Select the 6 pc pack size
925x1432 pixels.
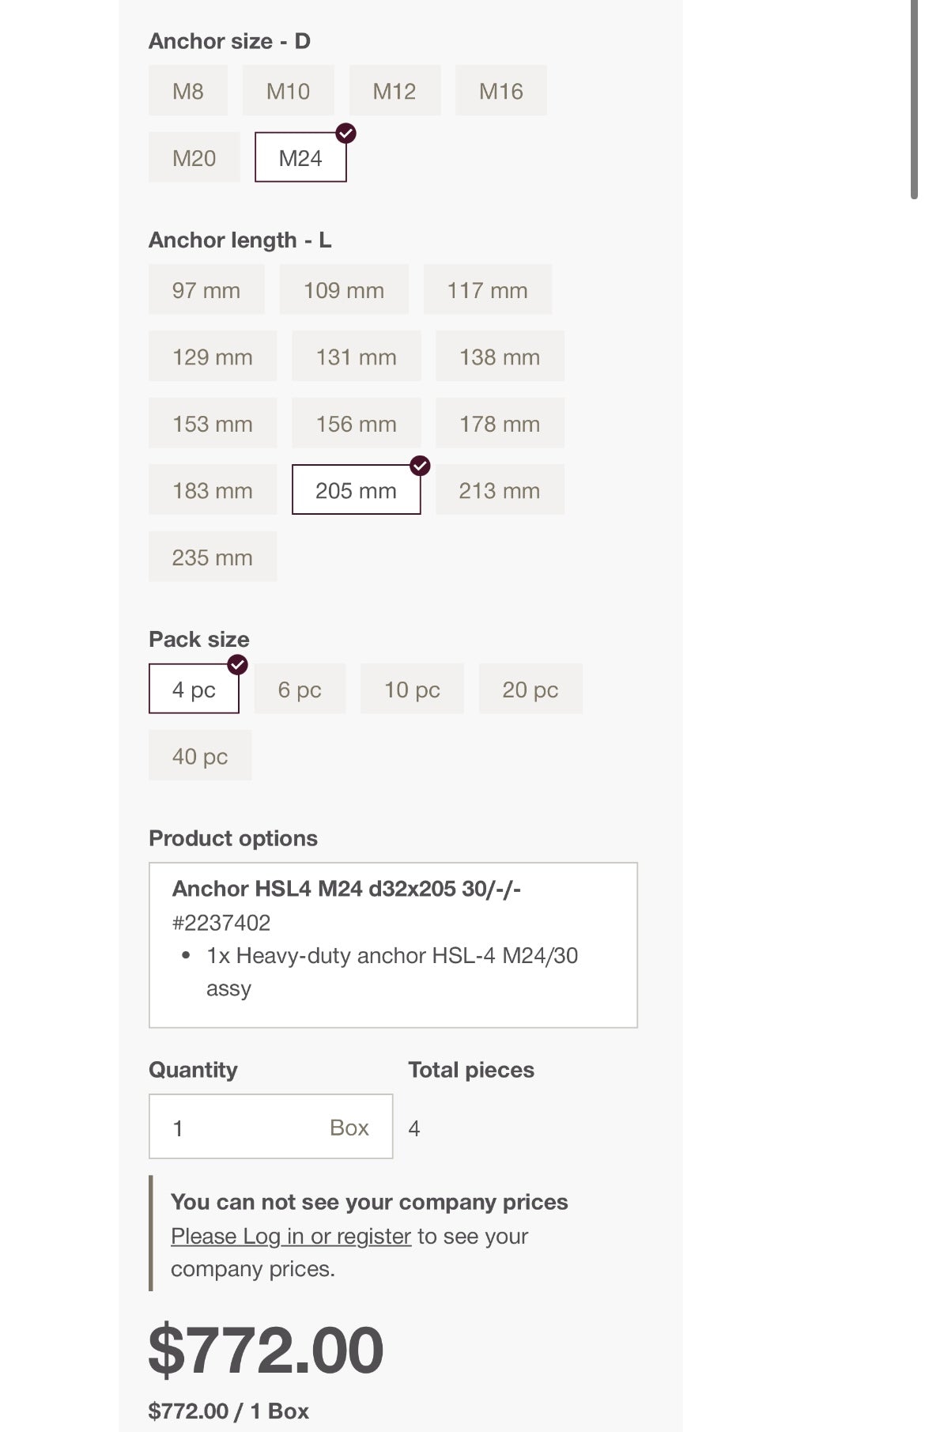(300, 690)
